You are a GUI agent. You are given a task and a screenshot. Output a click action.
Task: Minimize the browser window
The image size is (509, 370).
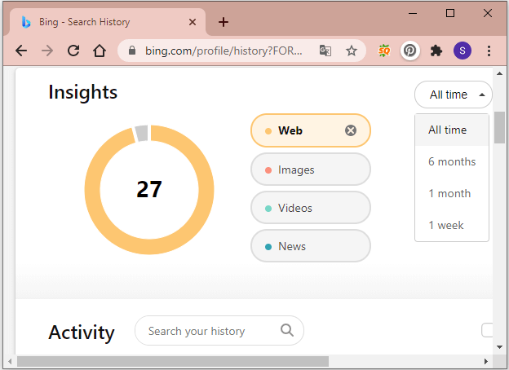[413, 13]
